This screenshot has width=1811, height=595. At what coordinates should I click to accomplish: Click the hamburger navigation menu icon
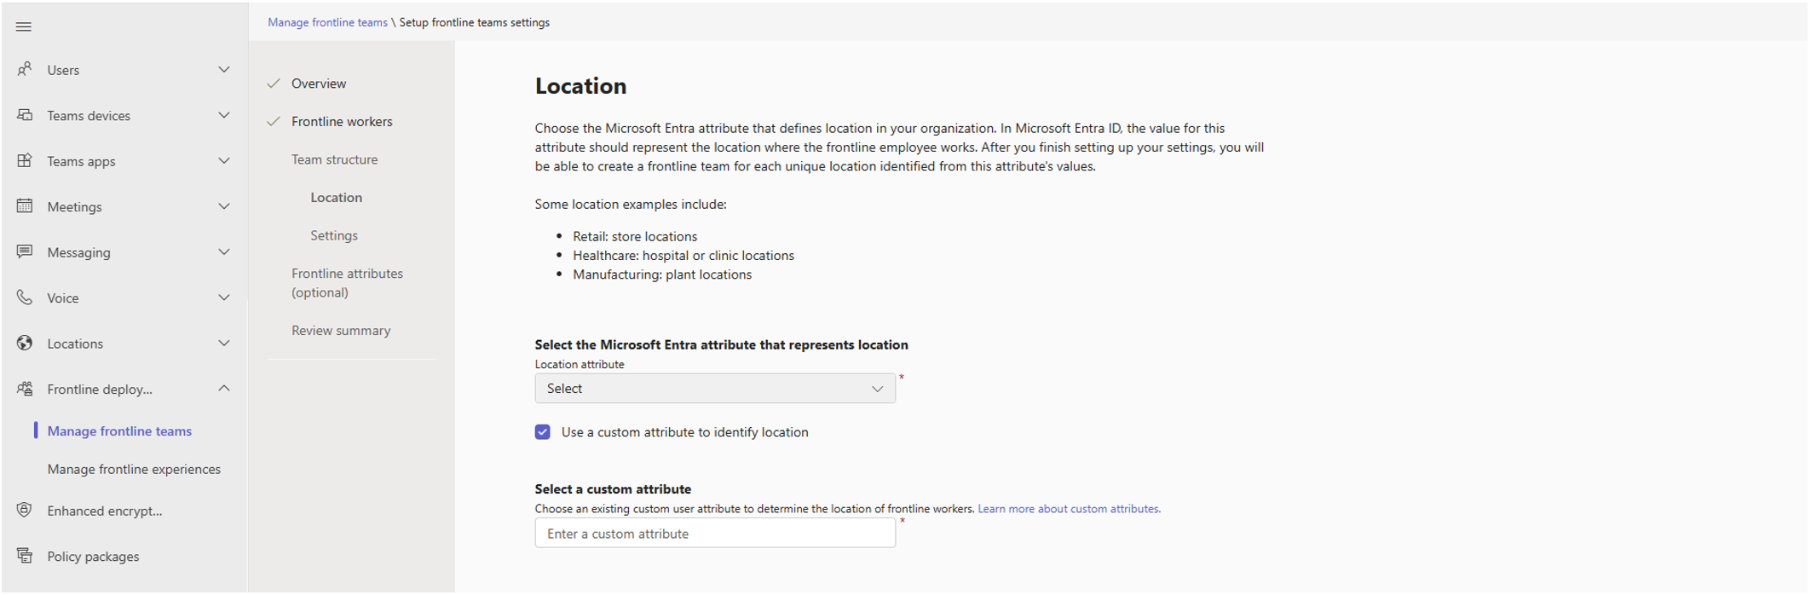[24, 27]
